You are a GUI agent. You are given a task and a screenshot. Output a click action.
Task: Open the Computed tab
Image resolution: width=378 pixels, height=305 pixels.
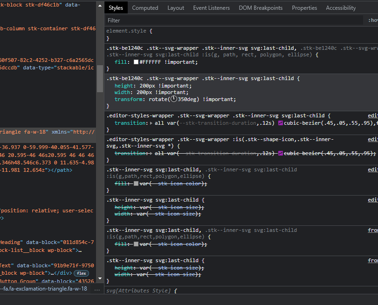click(145, 8)
